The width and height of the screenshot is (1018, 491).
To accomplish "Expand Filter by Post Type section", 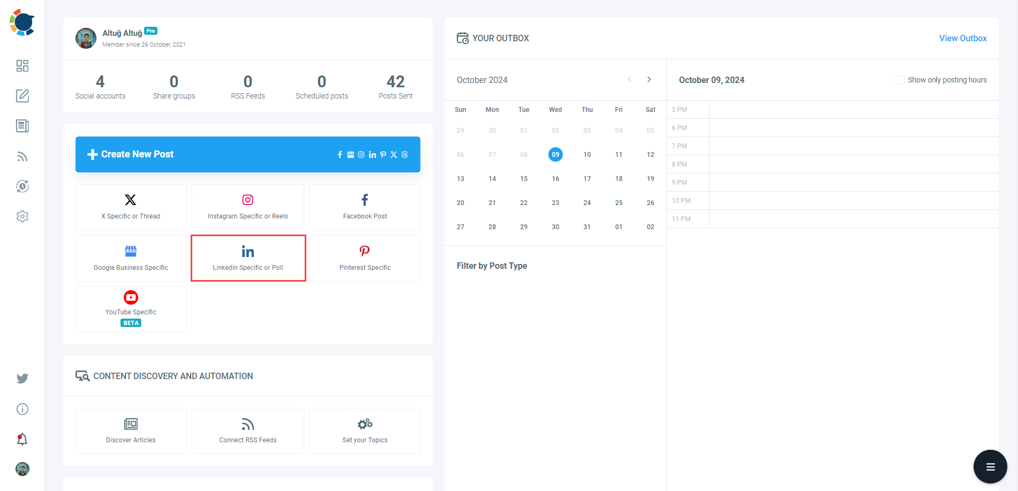I will click(x=492, y=266).
